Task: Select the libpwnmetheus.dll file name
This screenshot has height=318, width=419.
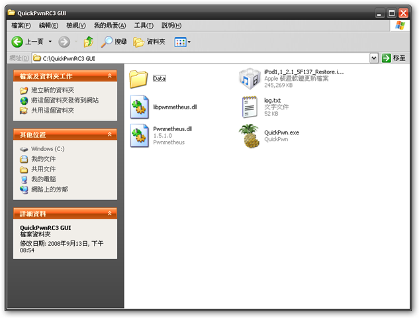Action: (175, 107)
